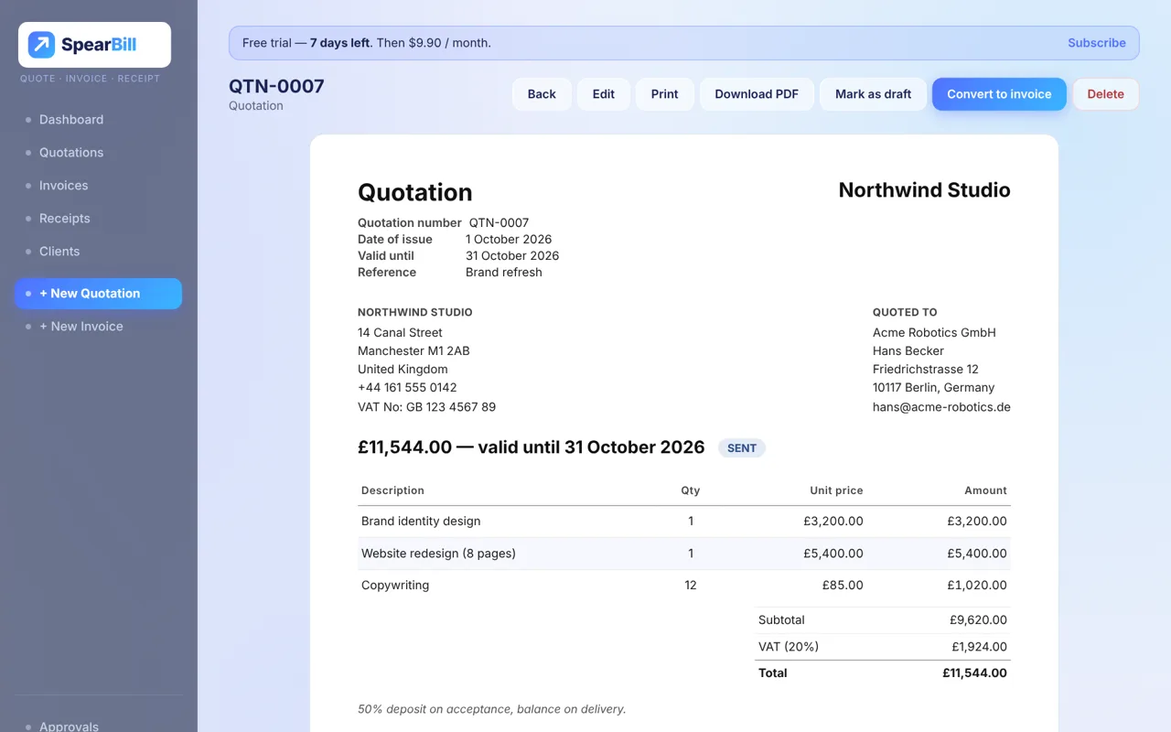Click the Subscribe link in trial banner
This screenshot has width=1171, height=732.
coord(1097,43)
